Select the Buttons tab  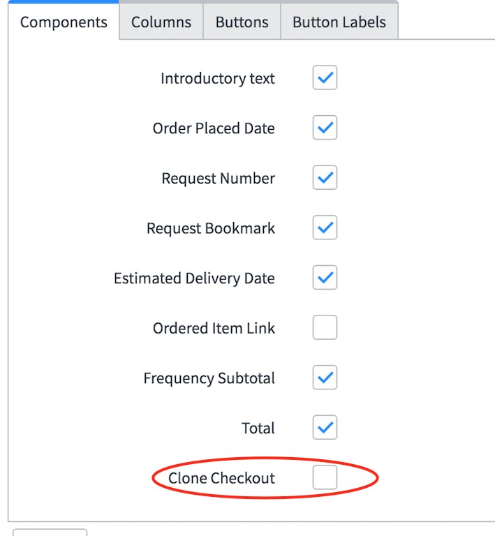coord(242,22)
